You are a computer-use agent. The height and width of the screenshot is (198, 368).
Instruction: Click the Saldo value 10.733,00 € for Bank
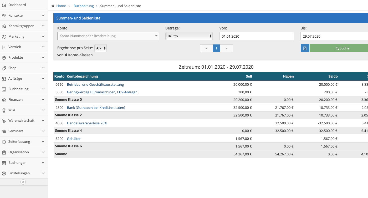(328, 108)
